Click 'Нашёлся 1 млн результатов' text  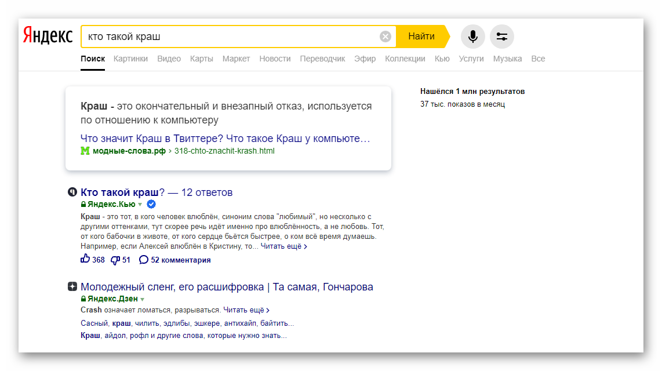point(472,91)
